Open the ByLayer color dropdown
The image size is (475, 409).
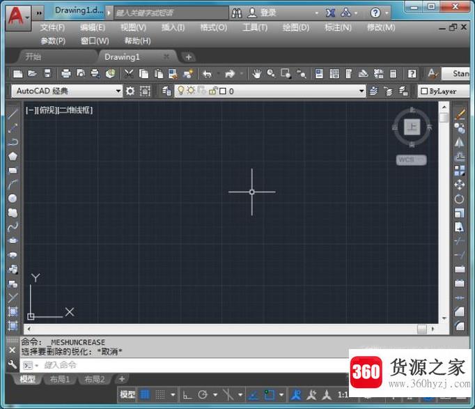click(x=444, y=91)
